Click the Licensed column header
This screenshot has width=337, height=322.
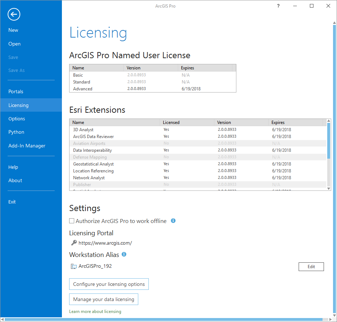[187, 123]
